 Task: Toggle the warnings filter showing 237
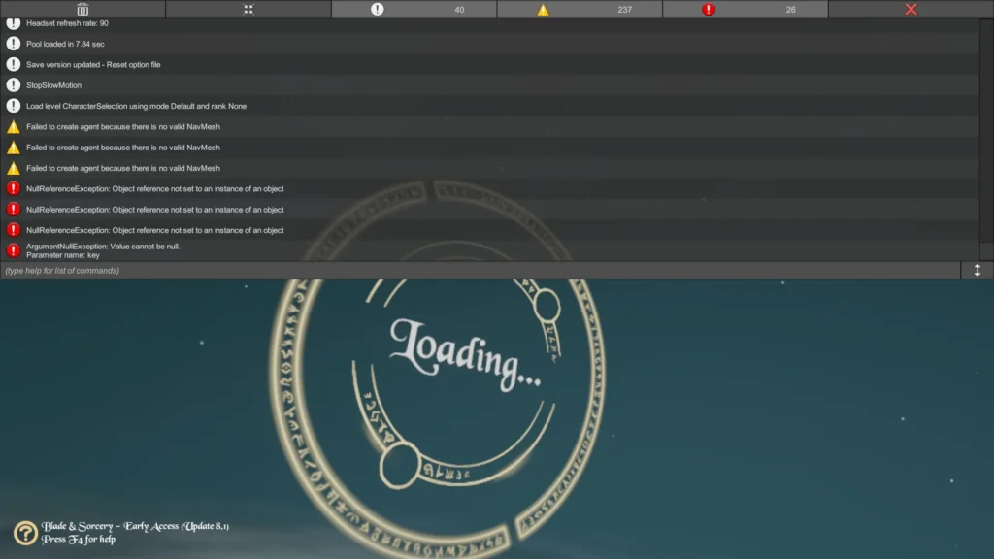[x=580, y=9]
